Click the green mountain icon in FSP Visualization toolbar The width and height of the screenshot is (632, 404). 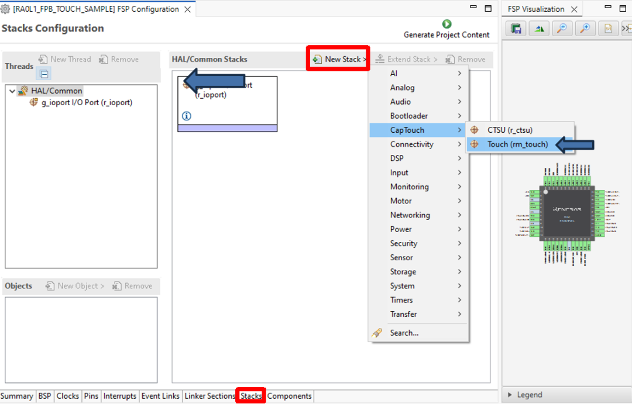[540, 29]
